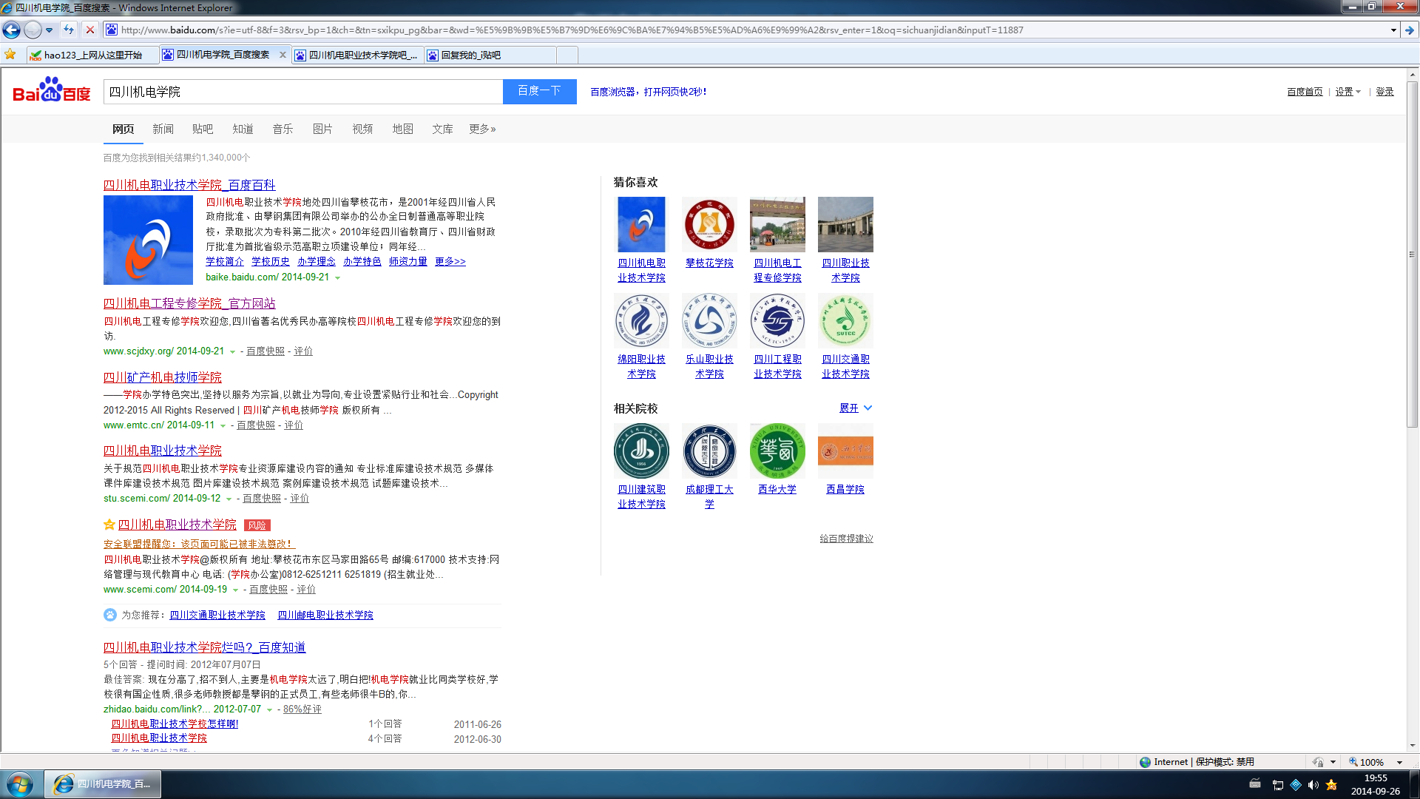Open the 百度浏览器 promotion link
1420x799 pixels.
tap(648, 92)
